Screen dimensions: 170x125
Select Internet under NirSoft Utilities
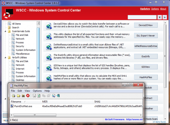tap(20, 69)
